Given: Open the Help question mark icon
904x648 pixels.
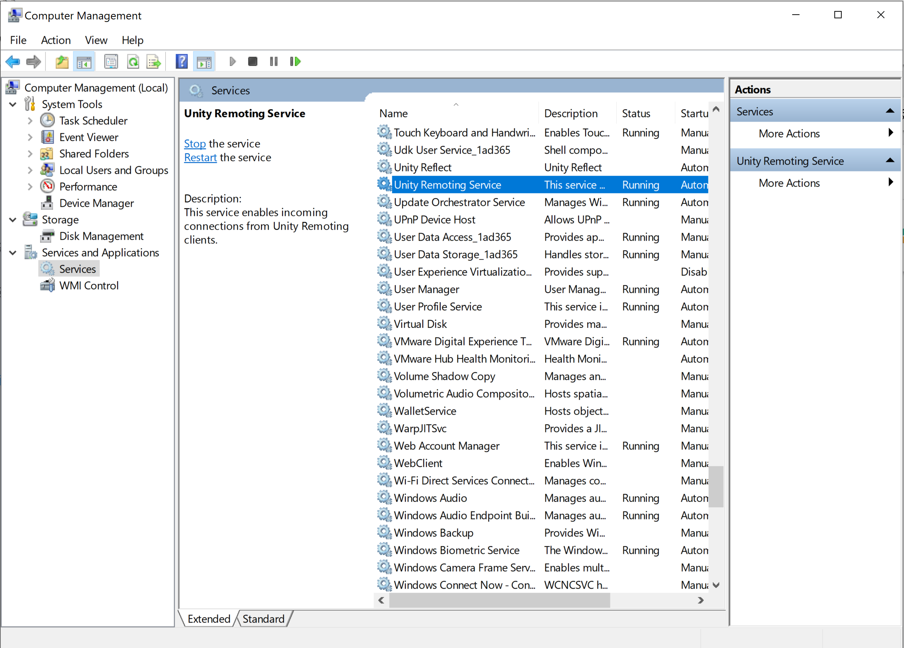Looking at the screenshot, I should [182, 62].
